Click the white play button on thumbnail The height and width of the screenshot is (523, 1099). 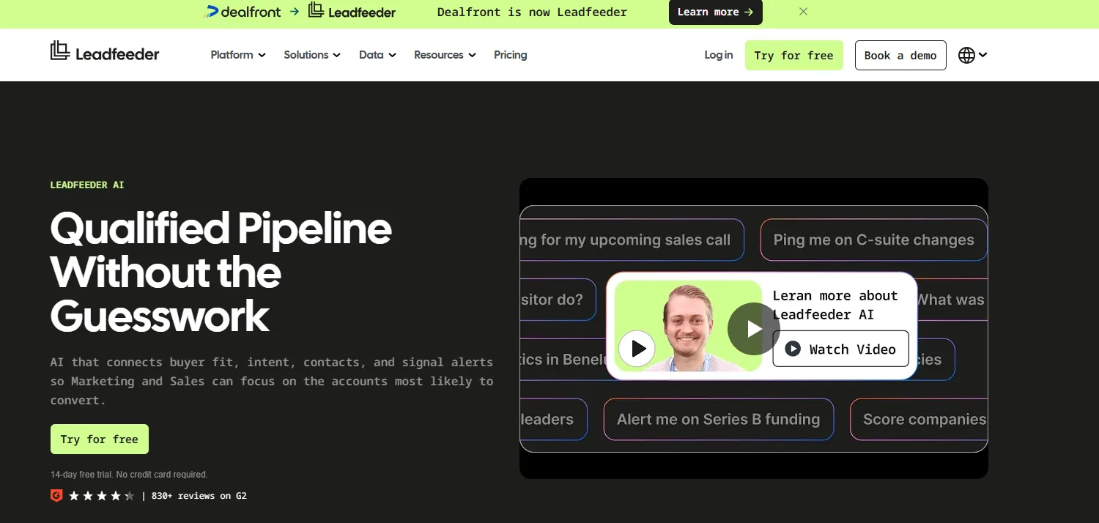[637, 349]
